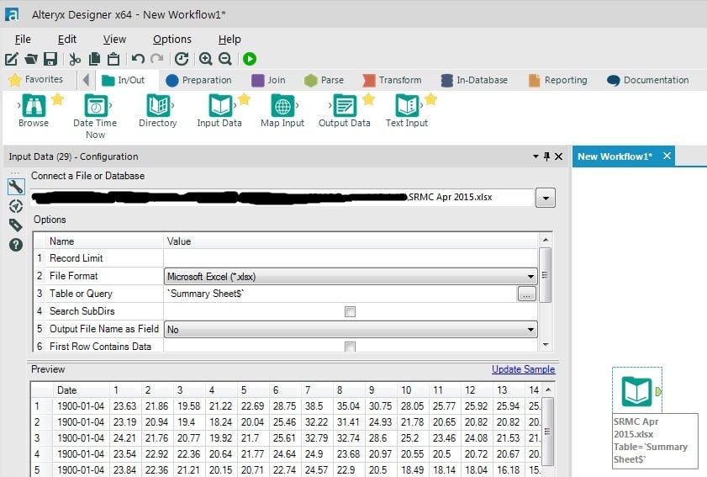This screenshot has width=707, height=477.
Task: Click the preview table vertical scrollbar thumb
Action: click(548, 432)
